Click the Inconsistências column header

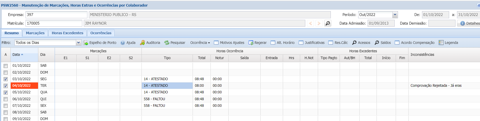pos(444,55)
